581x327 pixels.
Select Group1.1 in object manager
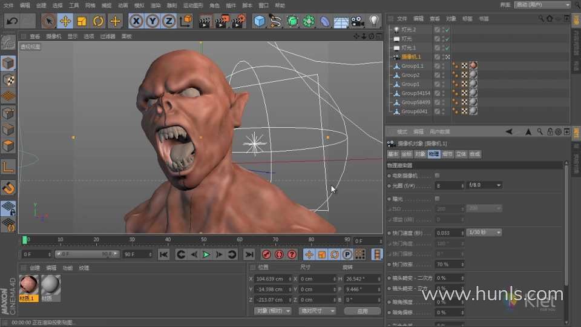412,66
